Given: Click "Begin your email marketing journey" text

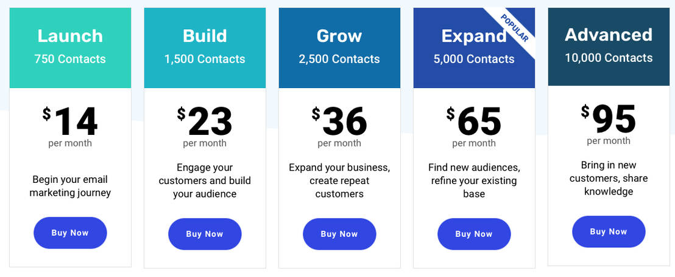Looking at the screenshot, I should [x=70, y=186].
